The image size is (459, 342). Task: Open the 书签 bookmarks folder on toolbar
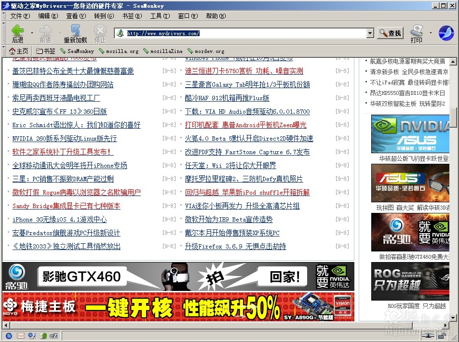pos(46,51)
